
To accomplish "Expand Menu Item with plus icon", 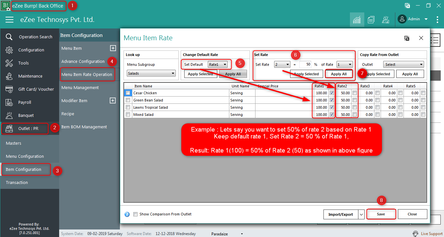I will [x=113, y=48].
